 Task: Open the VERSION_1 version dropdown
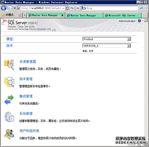[x=107, y=46]
